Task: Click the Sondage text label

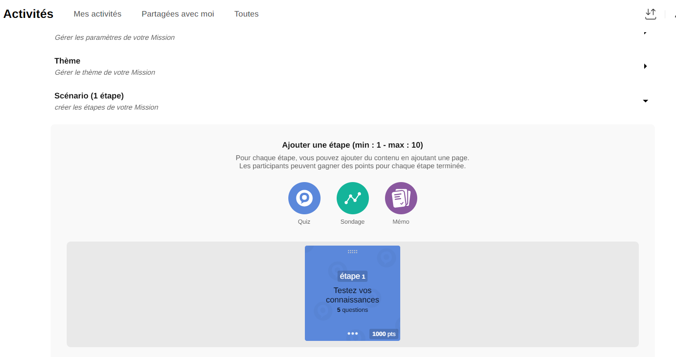Action: point(352,222)
